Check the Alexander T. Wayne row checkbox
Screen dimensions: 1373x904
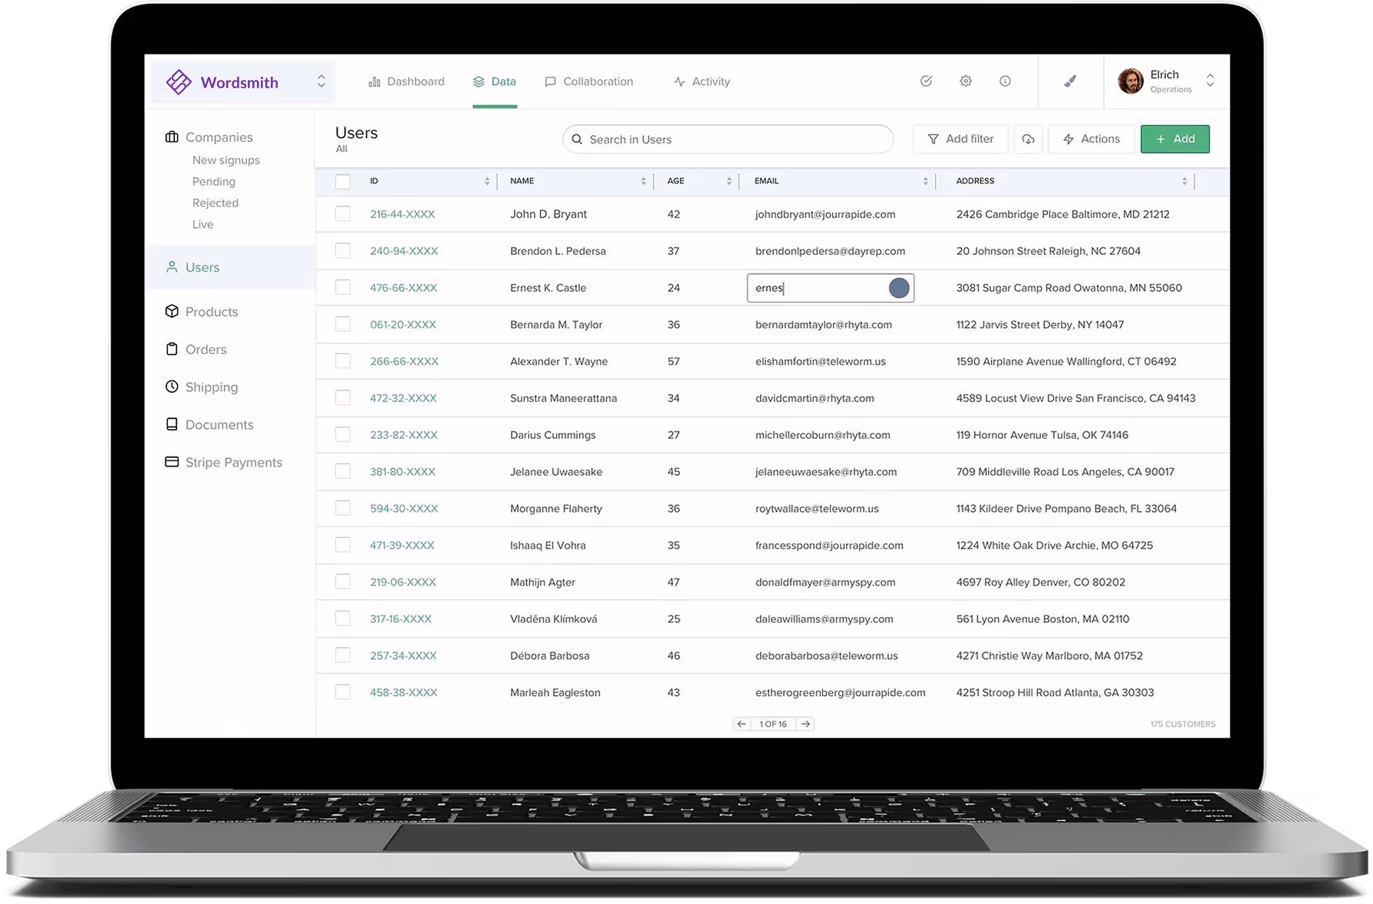coord(343,361)
